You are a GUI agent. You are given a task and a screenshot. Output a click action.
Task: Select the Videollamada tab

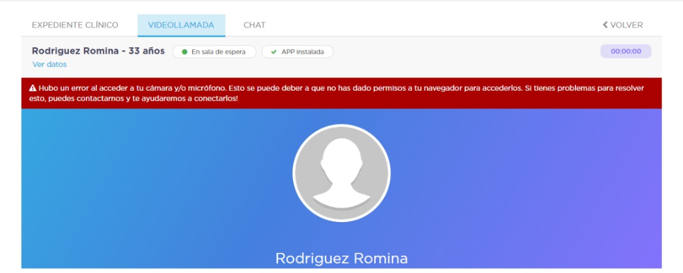(x=181, y=25)
